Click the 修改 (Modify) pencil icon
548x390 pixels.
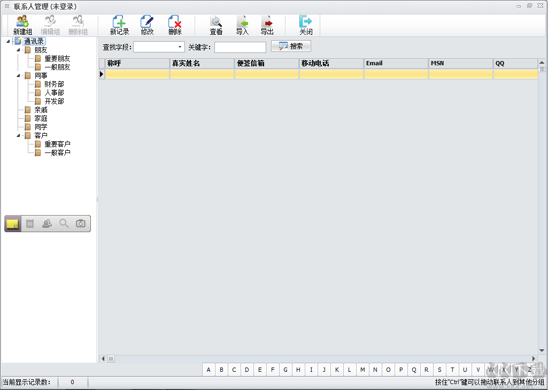point(147,22)
